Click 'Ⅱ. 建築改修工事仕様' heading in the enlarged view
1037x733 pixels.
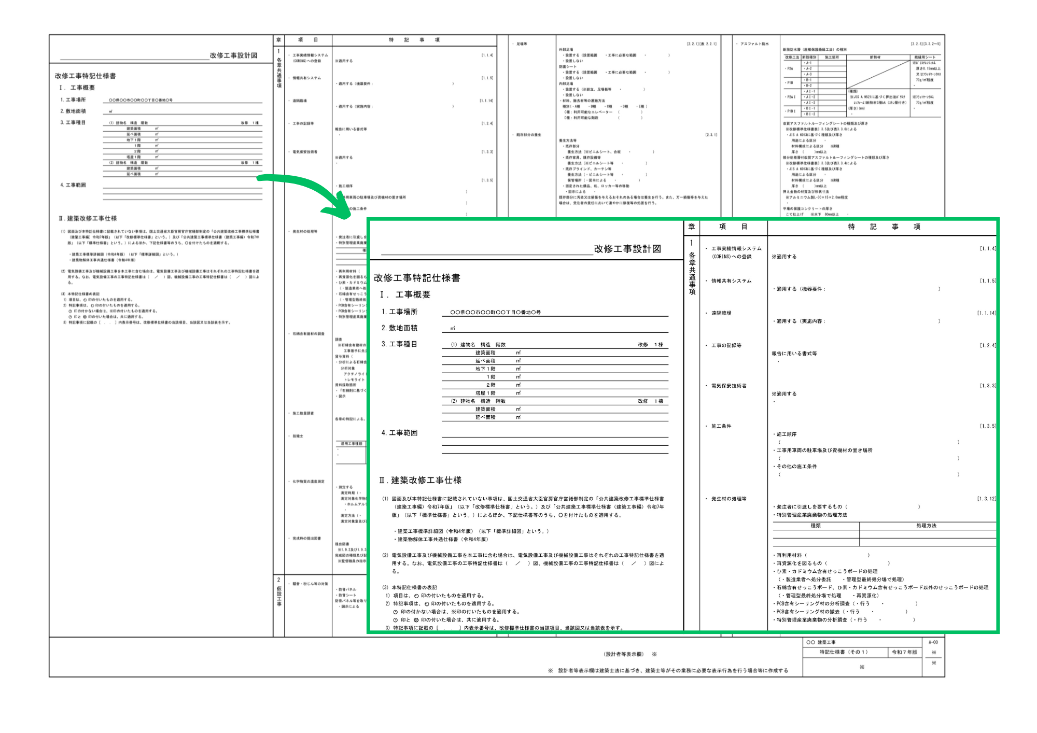point(420,480)
